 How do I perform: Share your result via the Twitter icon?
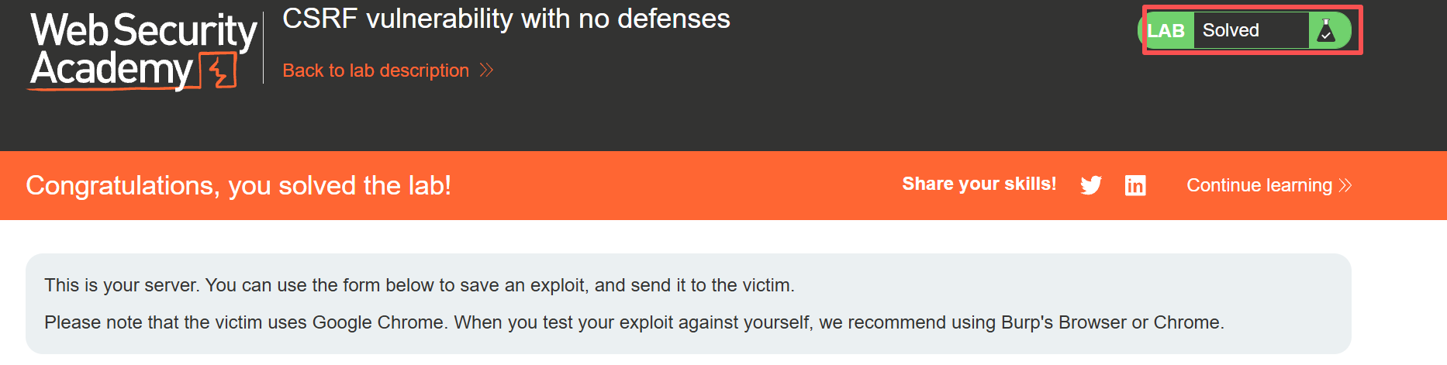click(x=1091, y=185)
